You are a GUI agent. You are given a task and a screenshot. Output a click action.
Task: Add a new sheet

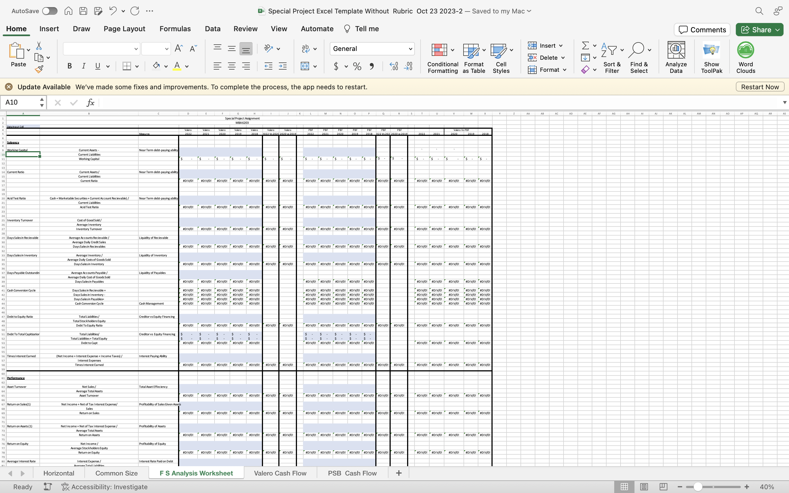399,473
